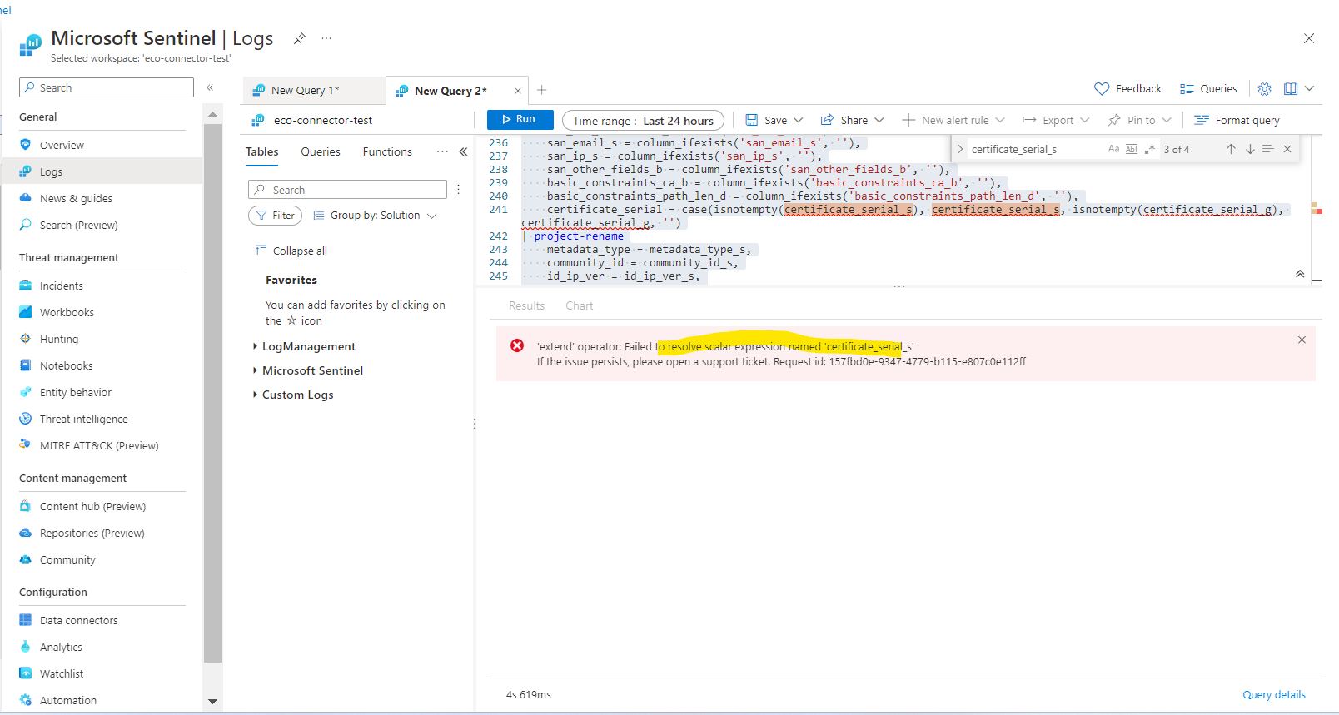Collapse the left navigation with the double chevron
This screenshot has width=1339, height=715.
210,87
